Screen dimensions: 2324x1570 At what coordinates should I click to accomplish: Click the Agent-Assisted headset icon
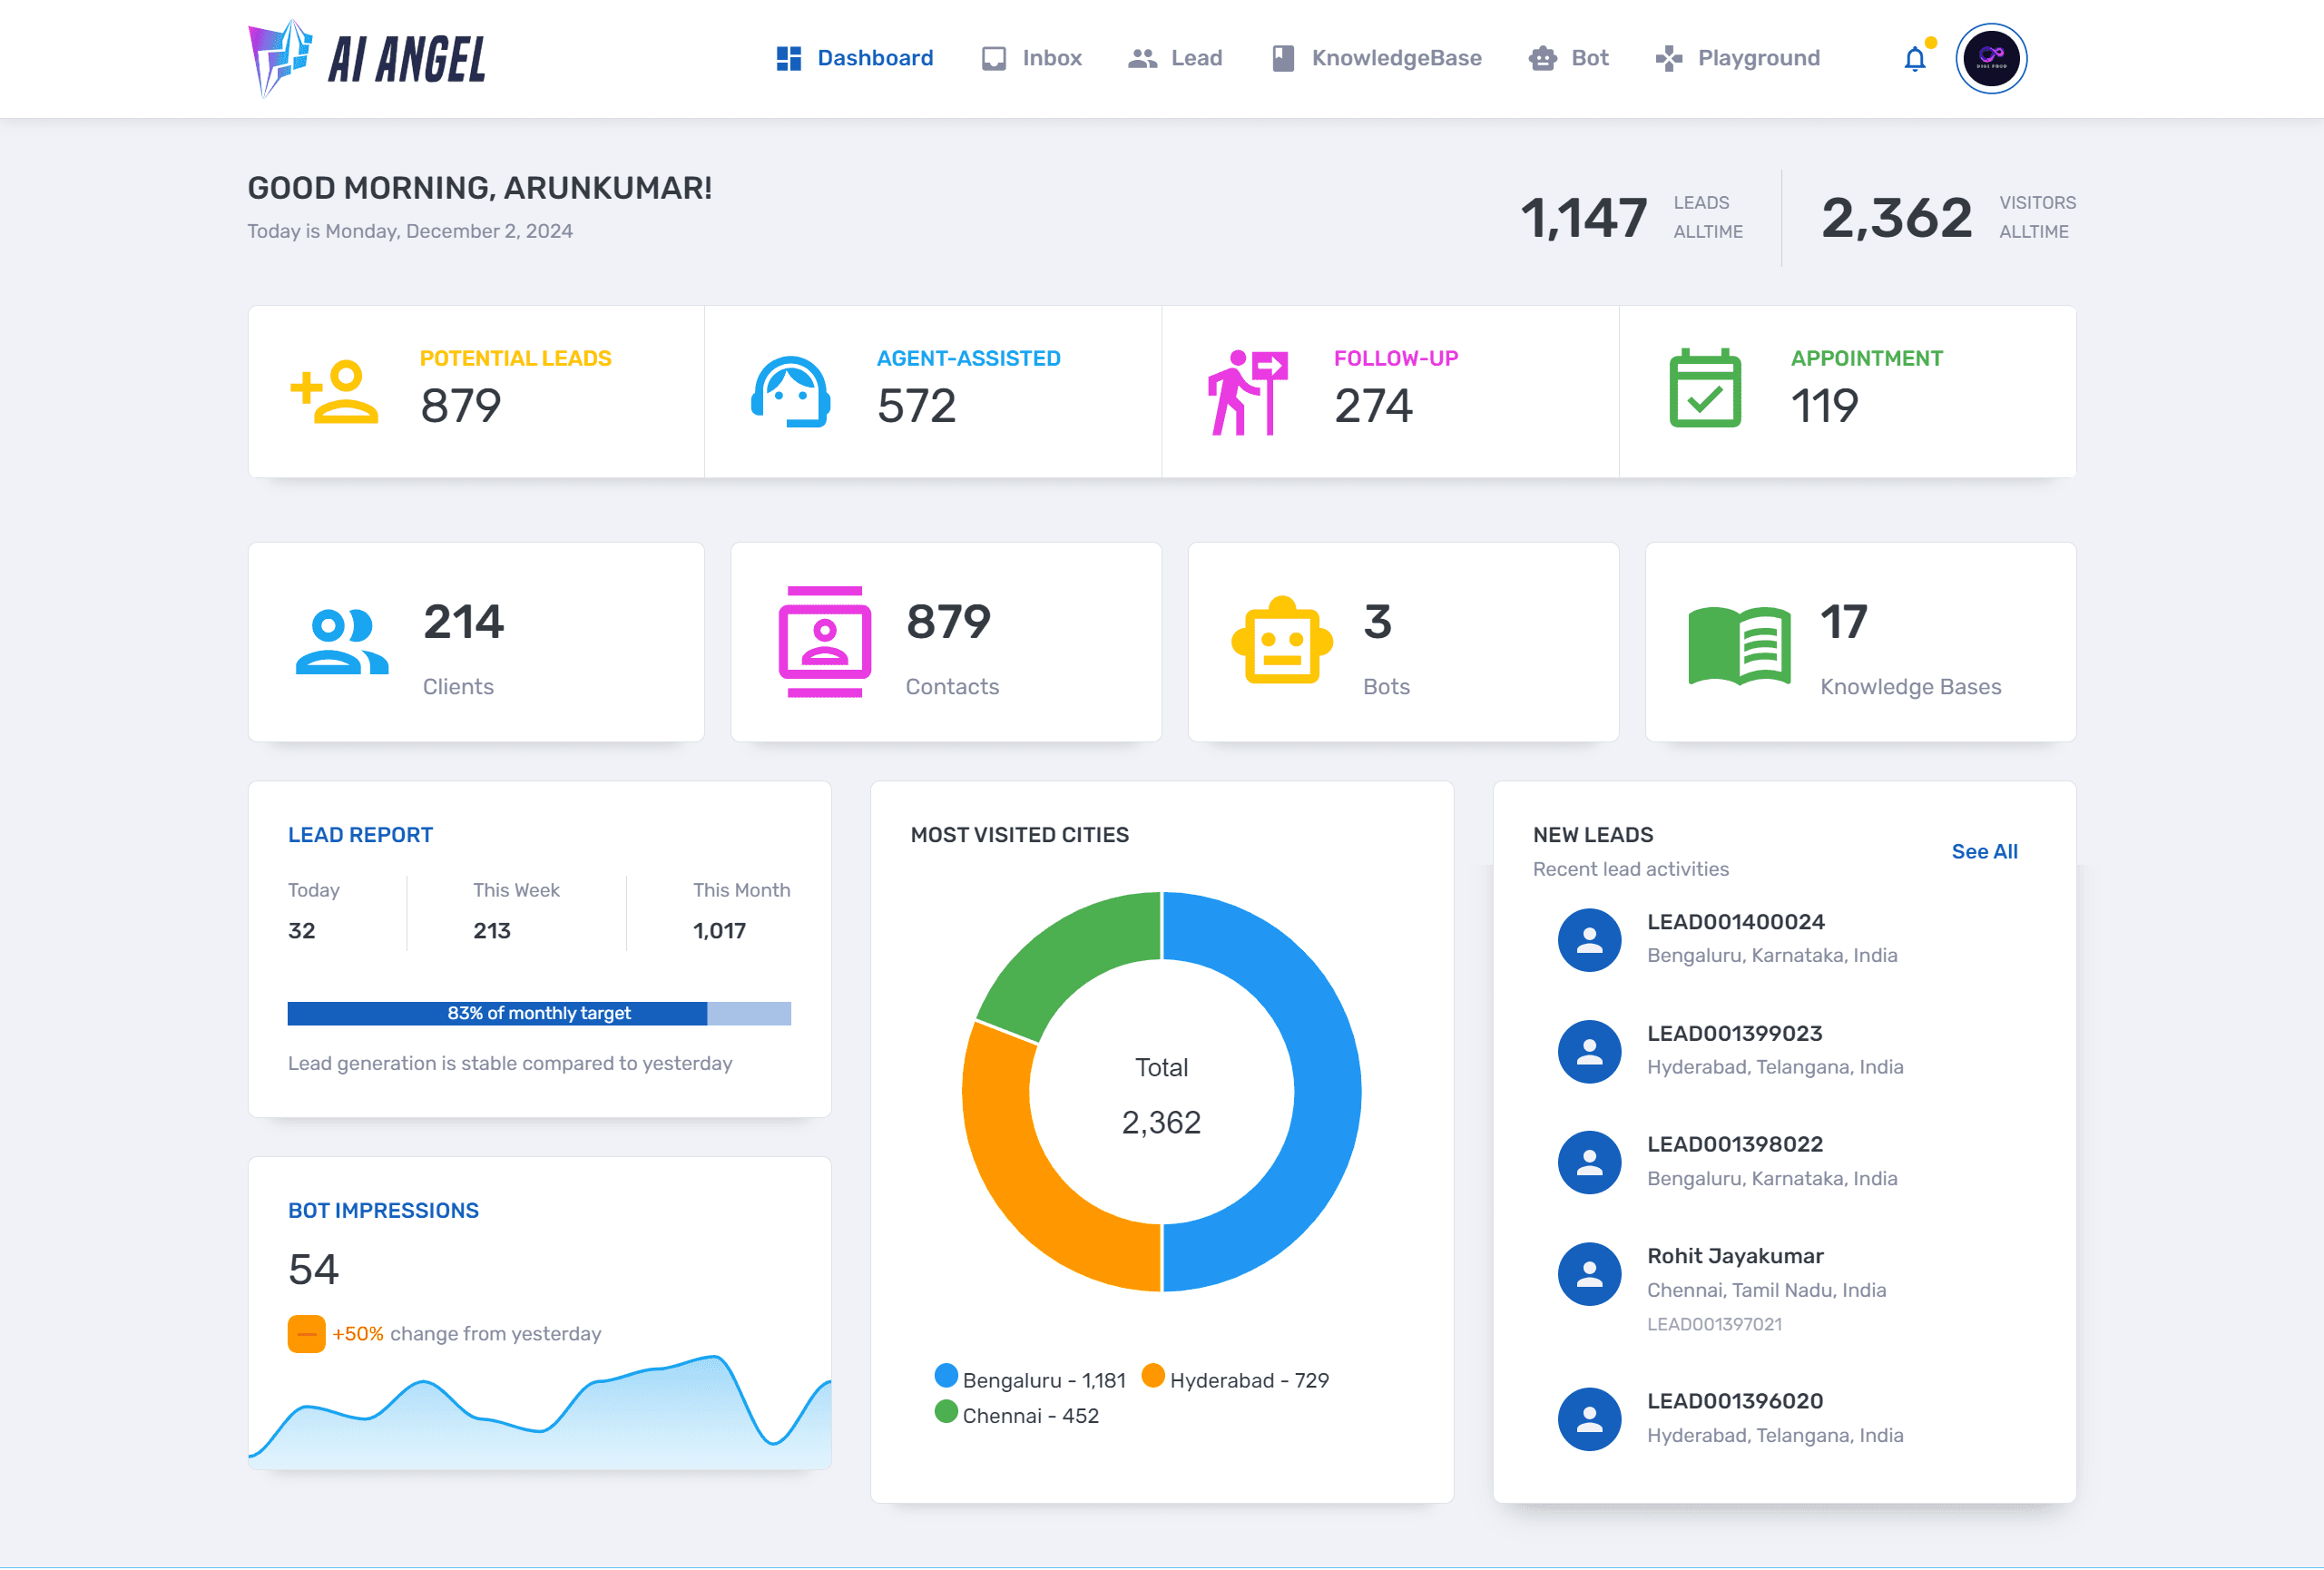pyautogui.click(x=790, y=392)
